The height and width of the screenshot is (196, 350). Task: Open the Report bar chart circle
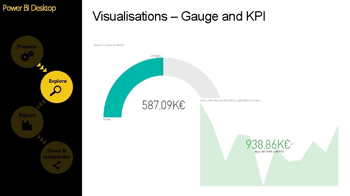pos(27,122)
